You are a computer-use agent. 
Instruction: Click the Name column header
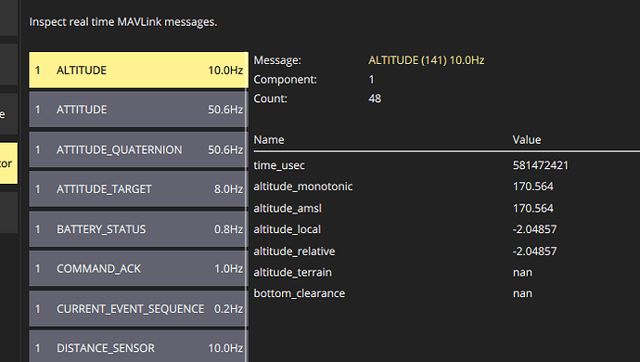pos(269,140)
